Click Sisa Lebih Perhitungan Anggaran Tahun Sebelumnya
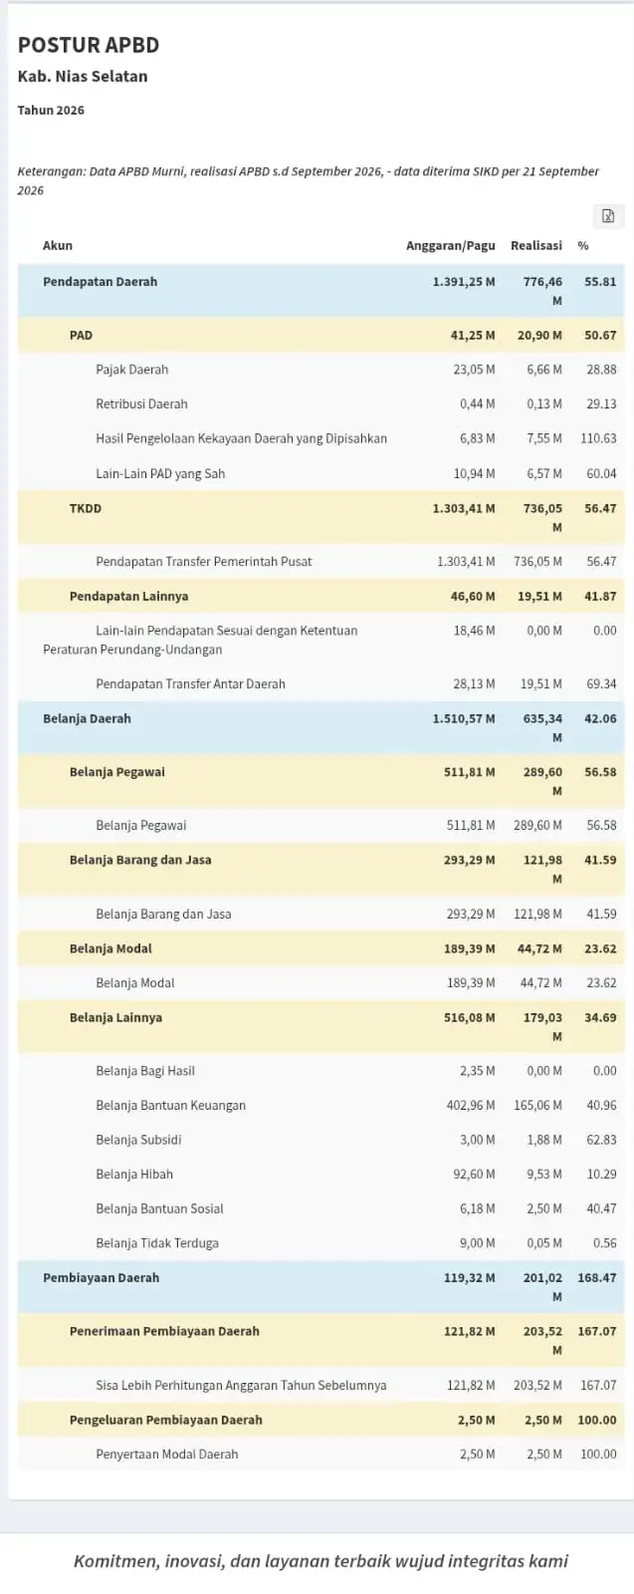Viewport: 634px width, 1594px height. click(x=241, y=1386)
